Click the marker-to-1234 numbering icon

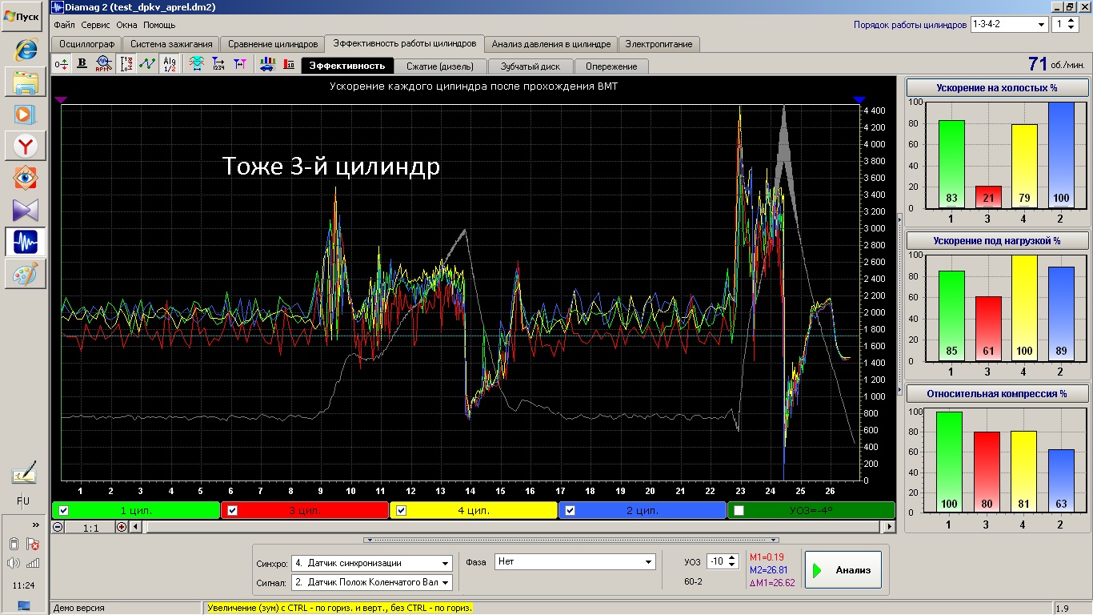[218, 65]
